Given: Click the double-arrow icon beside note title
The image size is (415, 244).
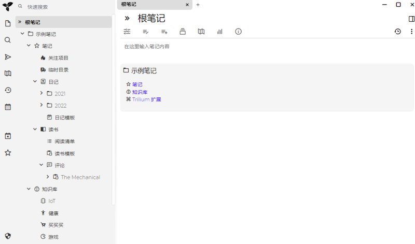Looking at the screenshot, I should pos(127,18).
